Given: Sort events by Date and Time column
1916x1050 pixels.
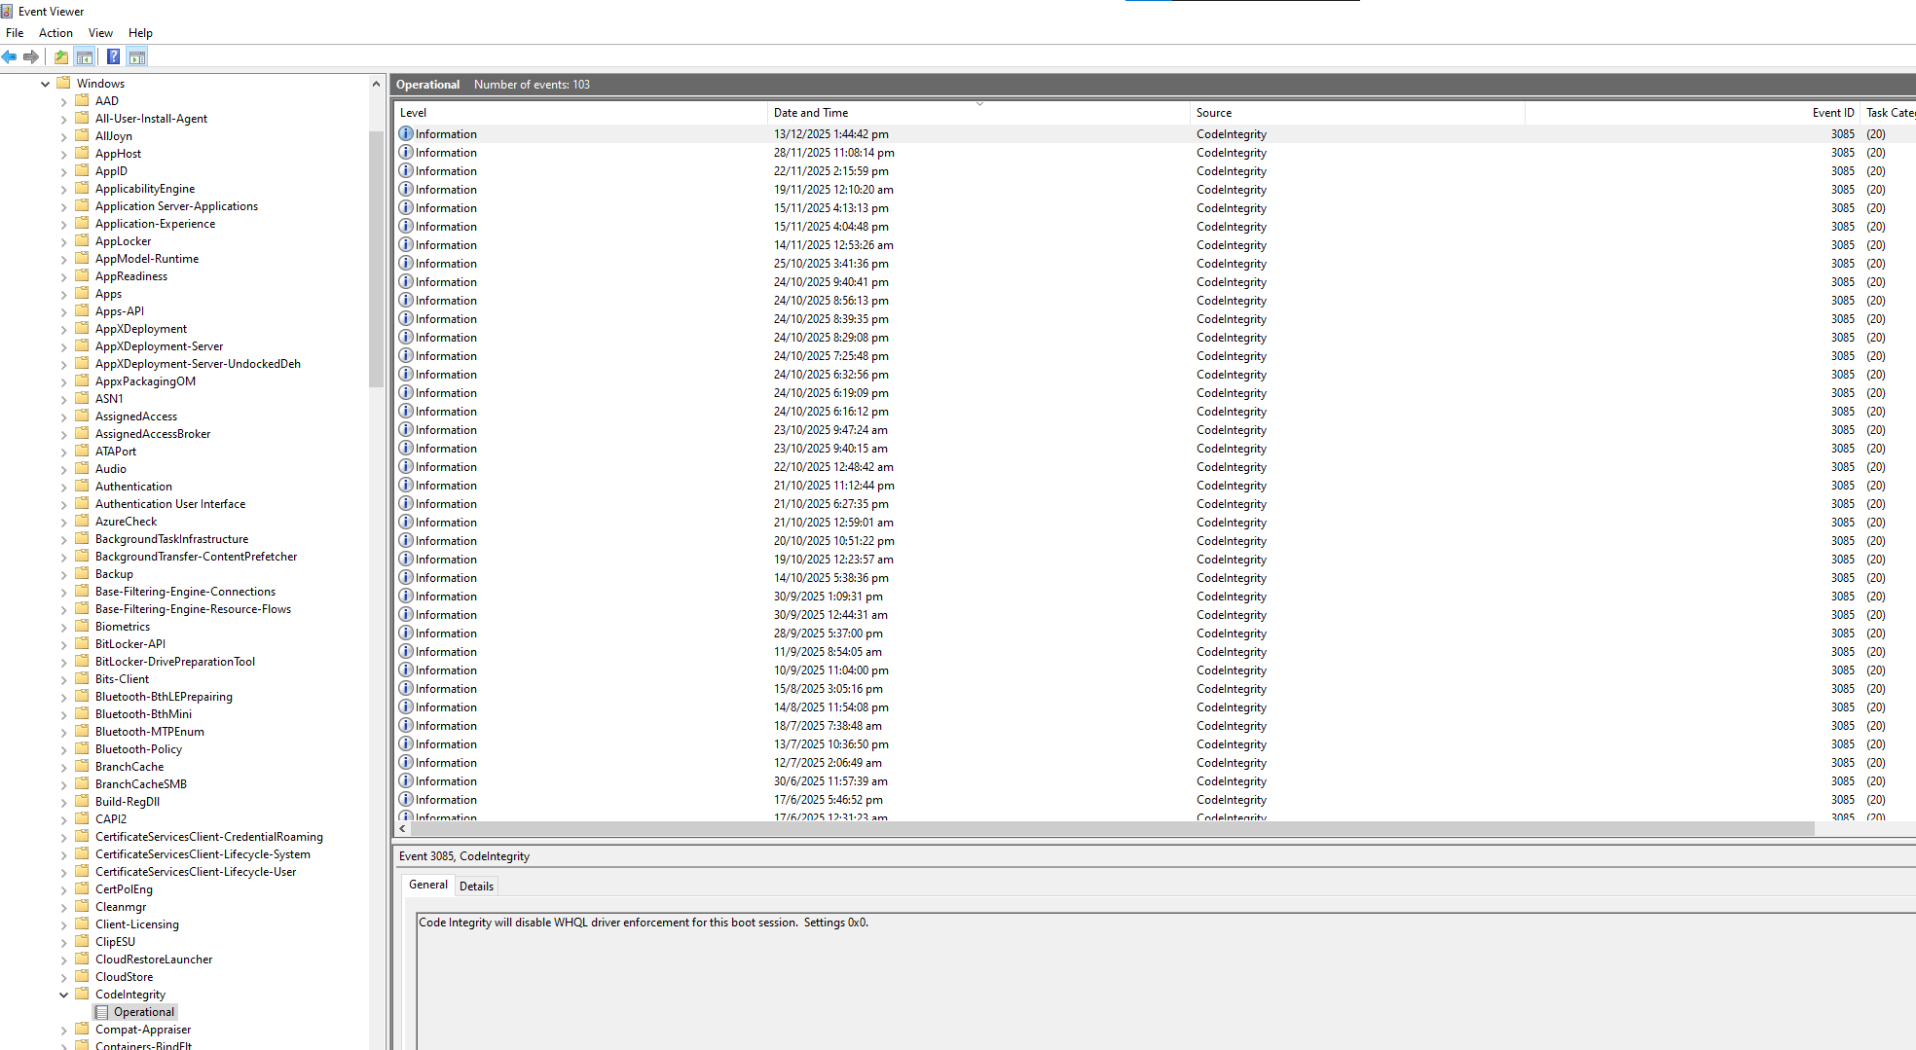Looking at the screenshot, I should 810,113.
